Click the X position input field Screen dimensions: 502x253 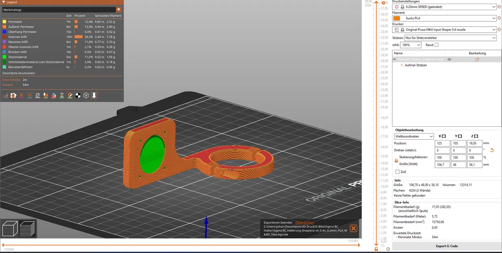pyautogui.click(x=442, y=143)
